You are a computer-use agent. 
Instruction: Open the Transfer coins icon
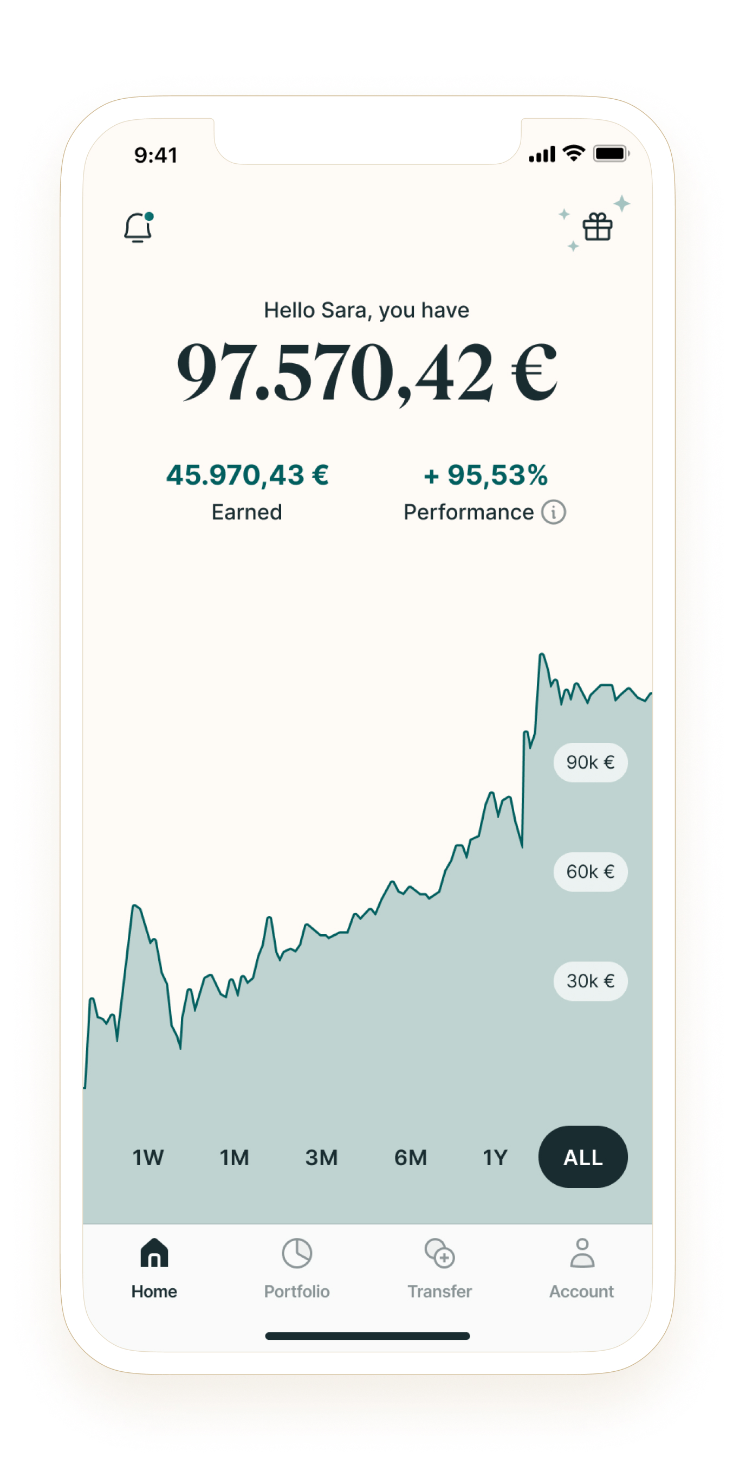[x=439, y=1253]
